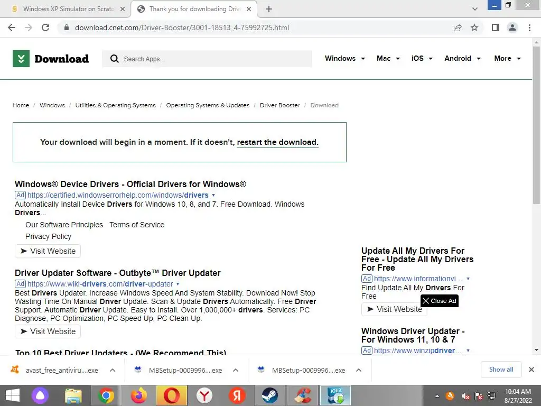The height and width of the screenshot is (406, 541).
Task: Expand arrow beside winzipdriver URL
Action: (x=468, y=350)
